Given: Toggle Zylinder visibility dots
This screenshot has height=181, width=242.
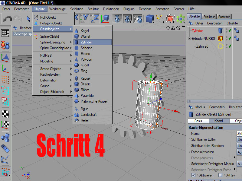Looking at the screenshot, I should coord(227,30).
